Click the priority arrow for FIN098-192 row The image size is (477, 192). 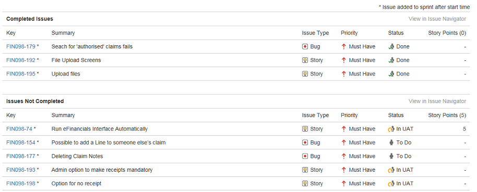344,60
